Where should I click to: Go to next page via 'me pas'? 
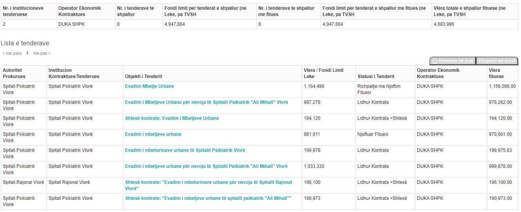[42, 53]
